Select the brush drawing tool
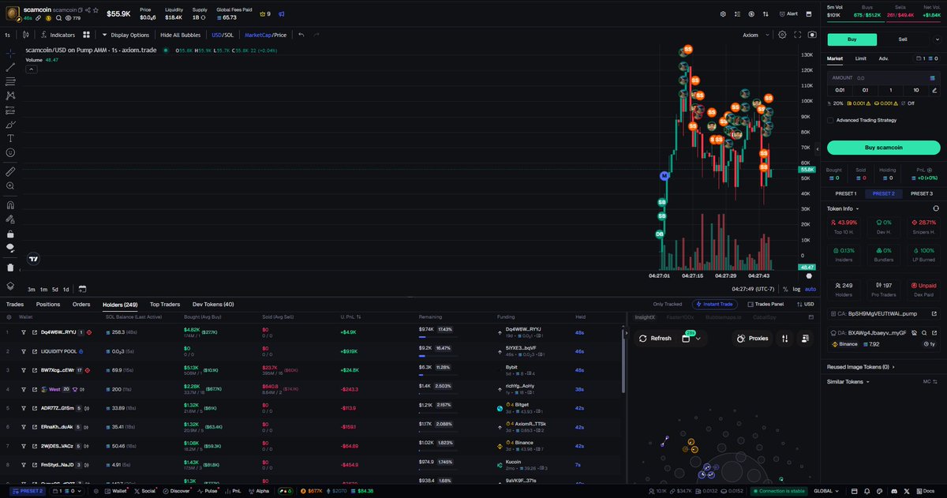Viewport: 947px width, 498px height. [10, 124]
